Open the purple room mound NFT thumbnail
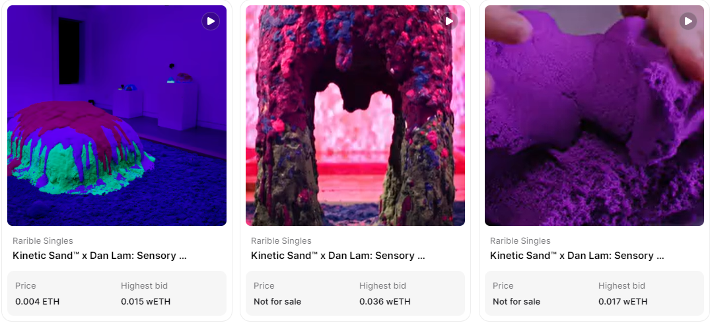The width and height of the screenshot is (710, 325). [117, 116]
